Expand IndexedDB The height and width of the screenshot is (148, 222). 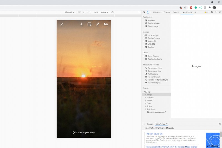coord(144,41)
